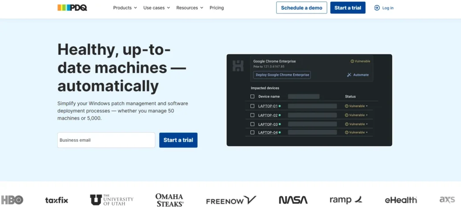Open the LAPTOP-04 device link
The width and height of the screenshot is (461, 219).
pyautogui.click(x=268, y=132)
